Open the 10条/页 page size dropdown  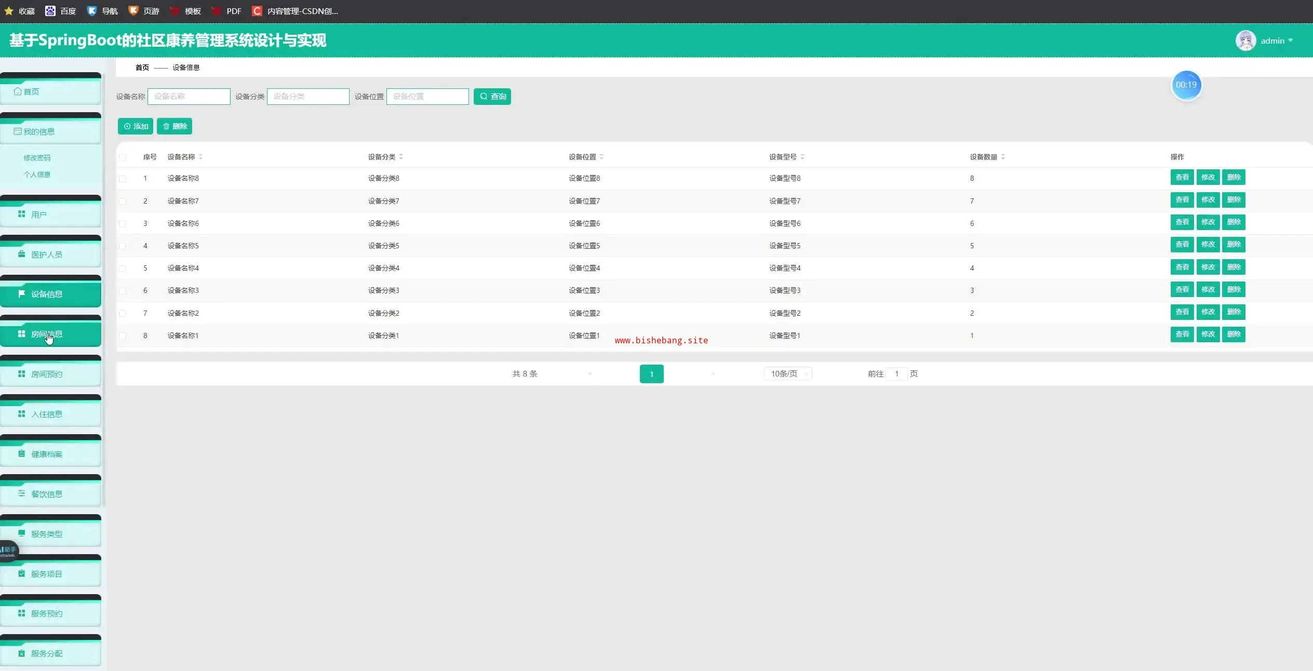click(x=787, y=374)
